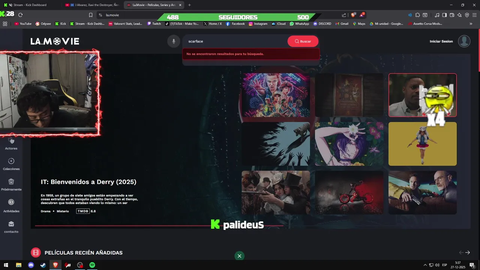Open the Instagram bookmark
The width and height of the screenshot is (480, 270).
click(x=258, y=24)
